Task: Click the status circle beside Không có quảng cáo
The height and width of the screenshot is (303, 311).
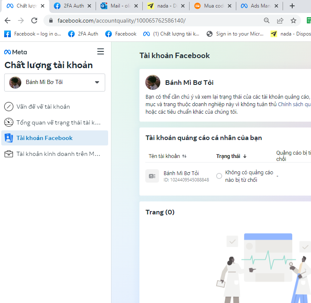Action: [x=219, y=176]
